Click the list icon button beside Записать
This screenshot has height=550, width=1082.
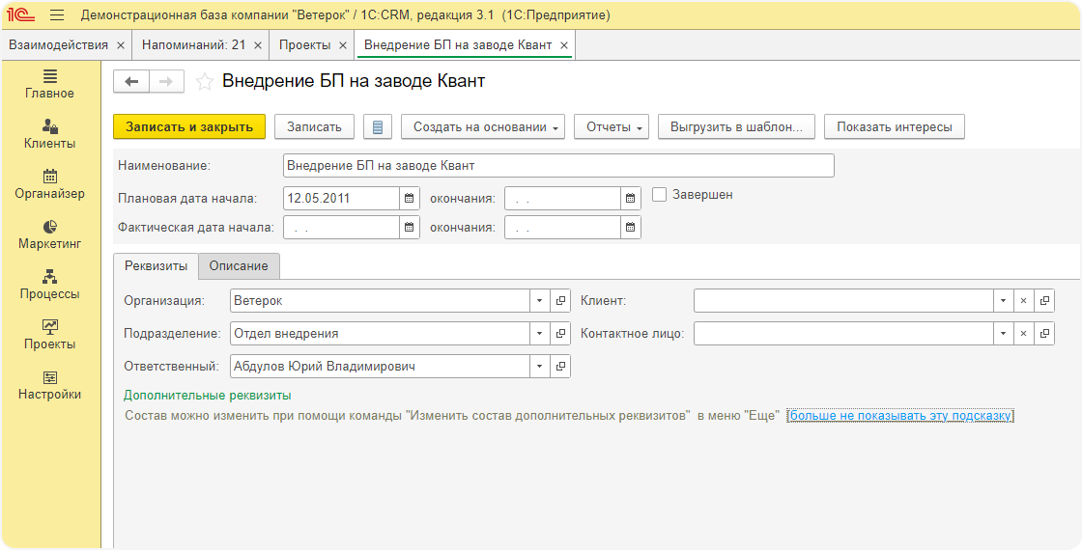tap(377, 126)
